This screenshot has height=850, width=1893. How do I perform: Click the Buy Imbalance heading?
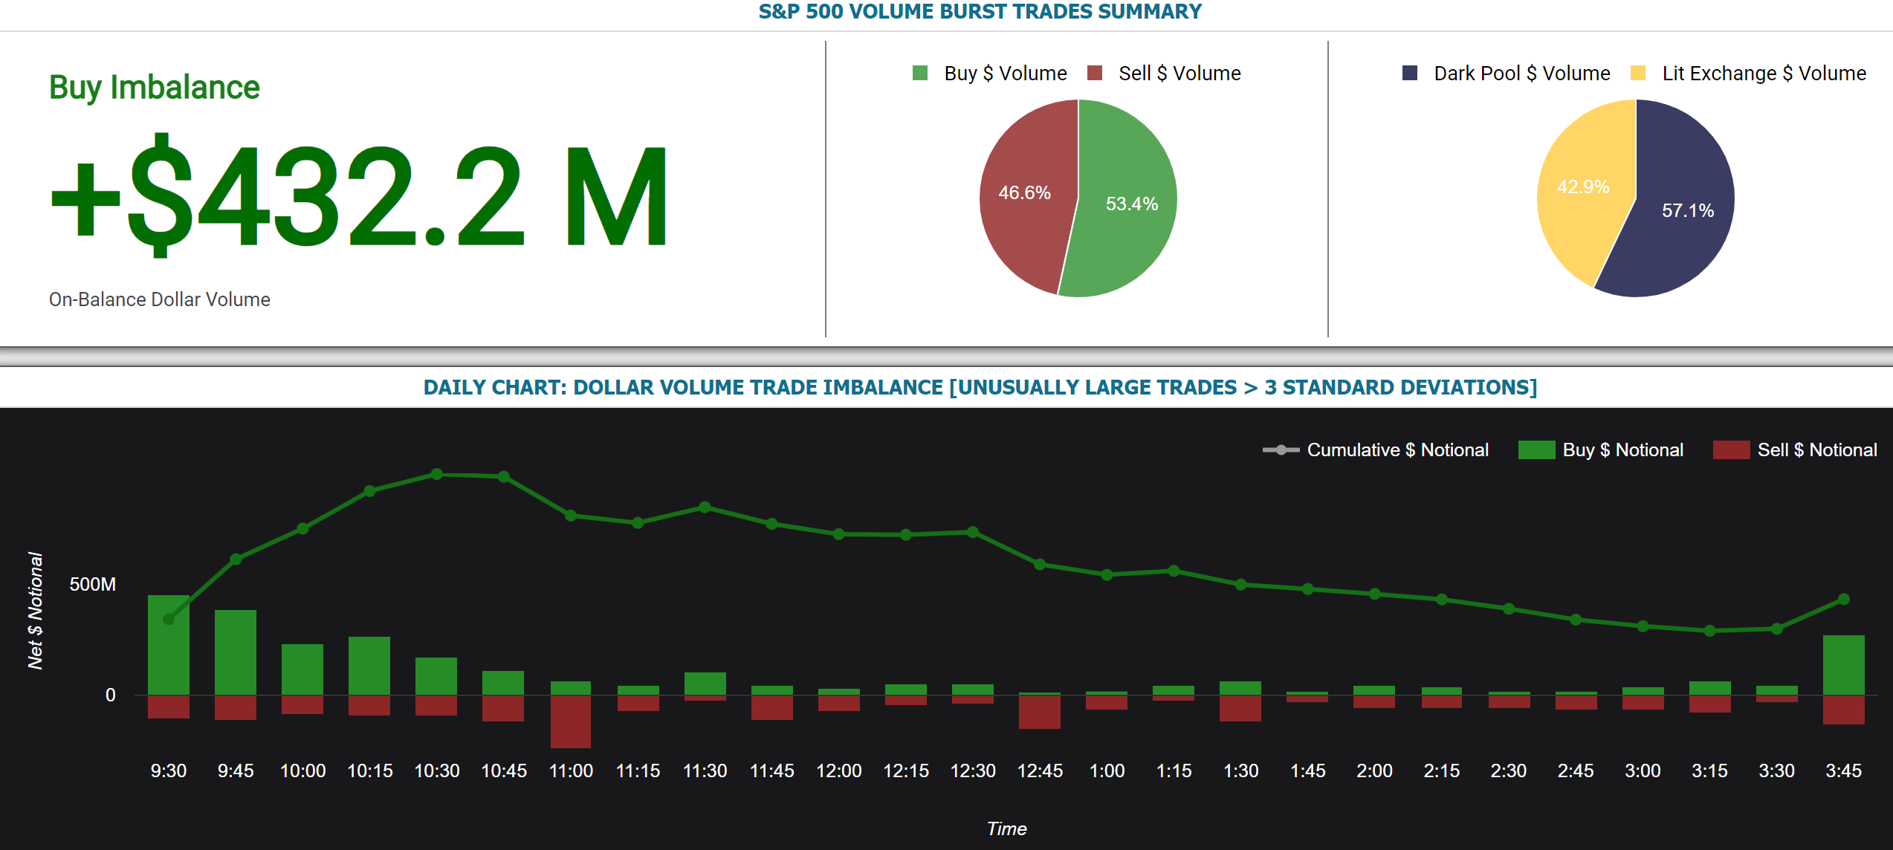pos(155,88)
